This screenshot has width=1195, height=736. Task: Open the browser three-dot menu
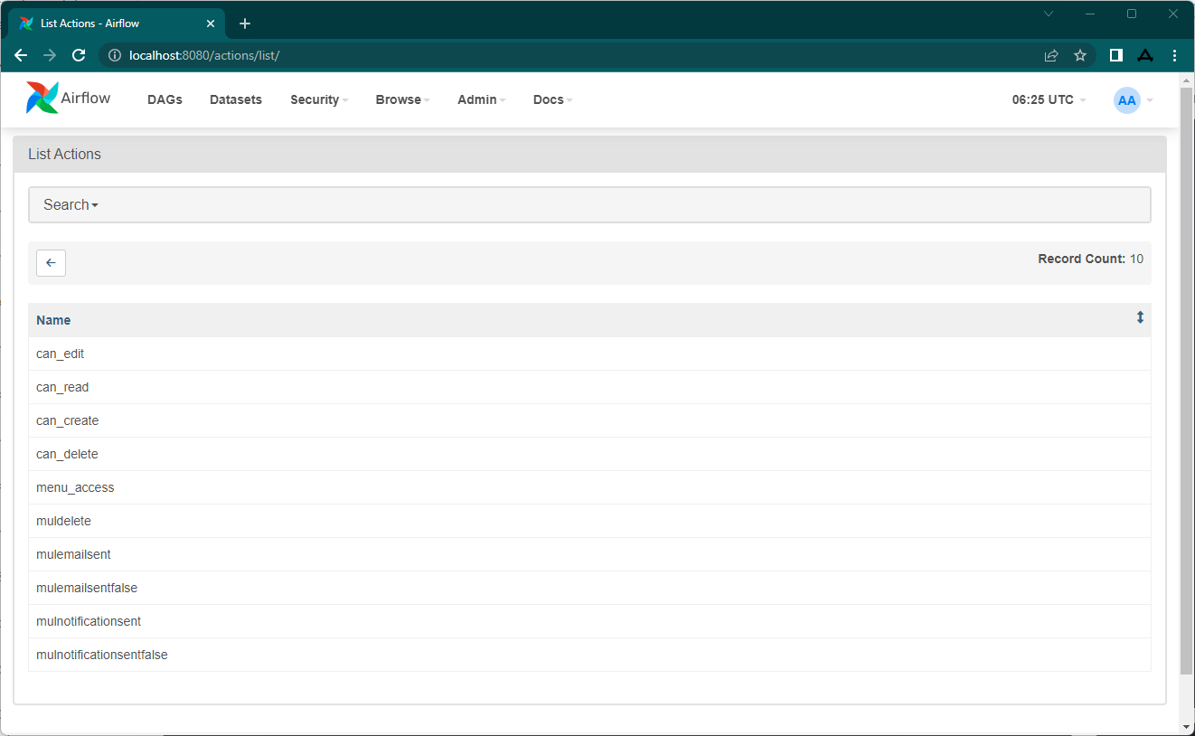tap(1174, 55)
